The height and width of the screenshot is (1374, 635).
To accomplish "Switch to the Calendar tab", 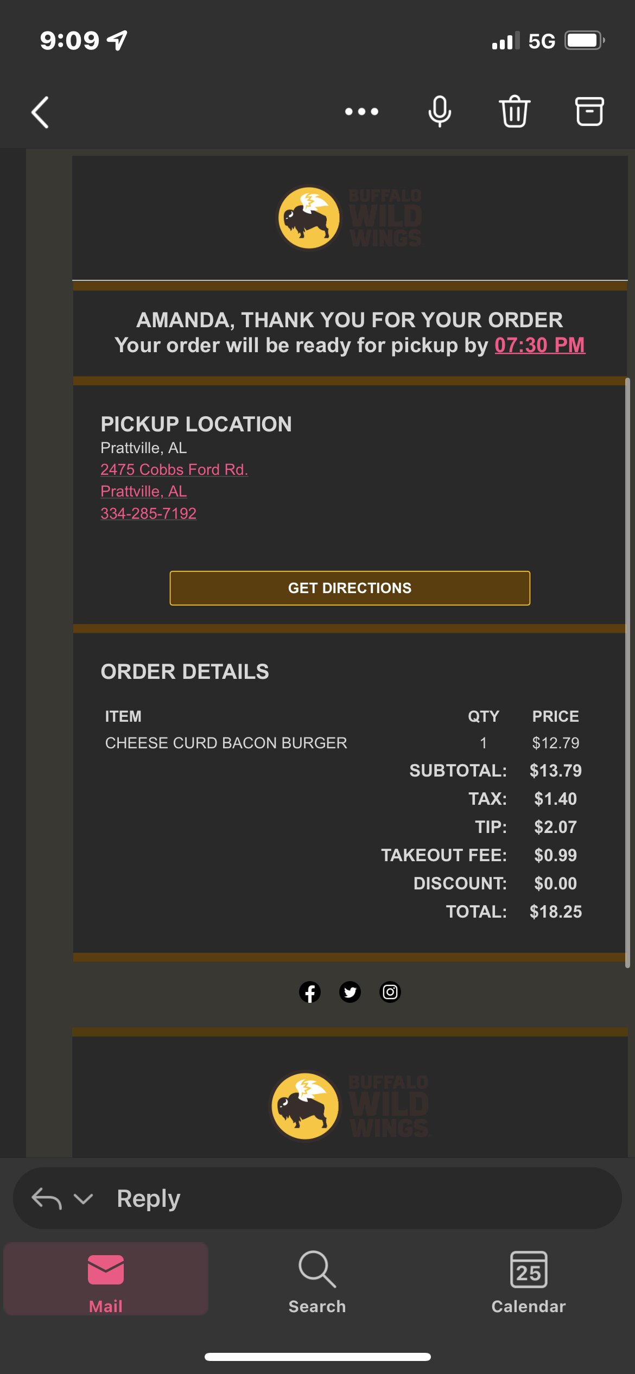I will coord(529,1282).
